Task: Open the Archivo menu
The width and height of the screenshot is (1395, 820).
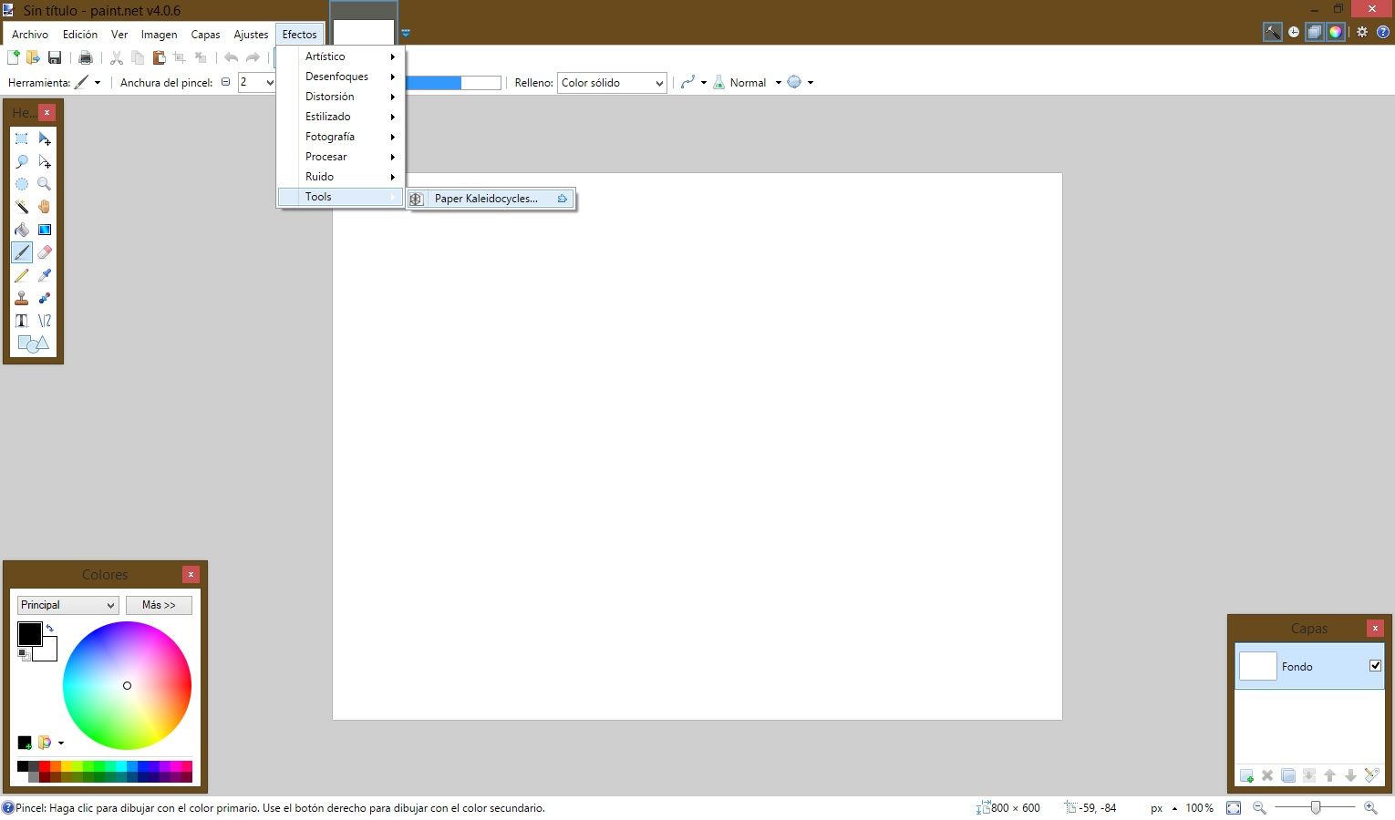Action: 30,35
